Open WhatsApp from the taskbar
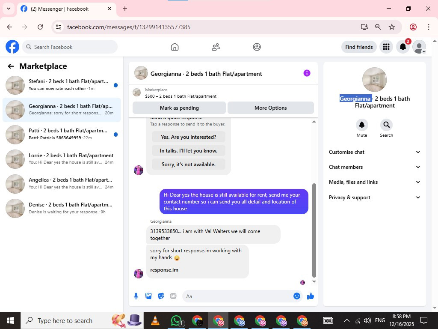The image size is (438, 329). 176,320
